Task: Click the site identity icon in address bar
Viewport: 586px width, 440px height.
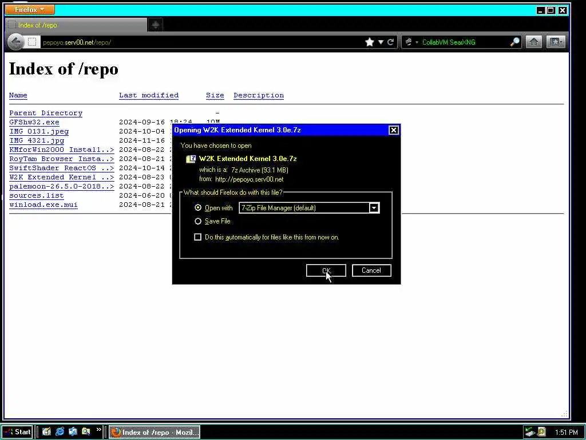Action: point(32,42)
